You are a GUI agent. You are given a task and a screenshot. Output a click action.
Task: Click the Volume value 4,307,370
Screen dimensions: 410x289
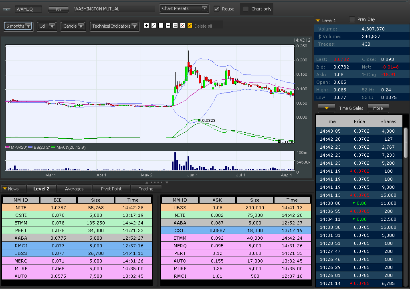click(373, 29)
